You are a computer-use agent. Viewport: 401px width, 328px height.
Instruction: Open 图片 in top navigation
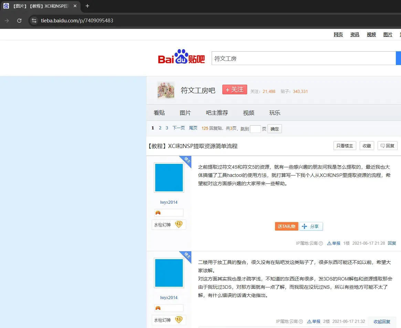click(x=388, y=34)
